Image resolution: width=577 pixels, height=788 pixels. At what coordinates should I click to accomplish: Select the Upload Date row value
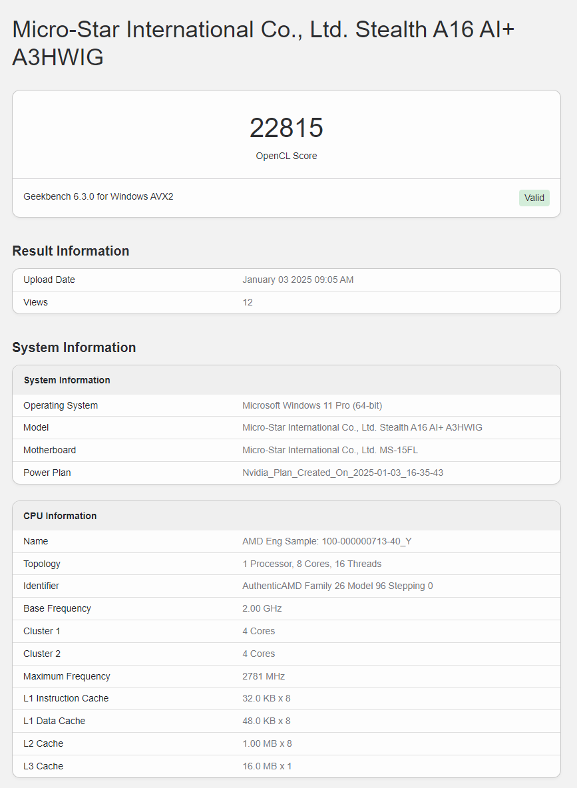(298, 280)
